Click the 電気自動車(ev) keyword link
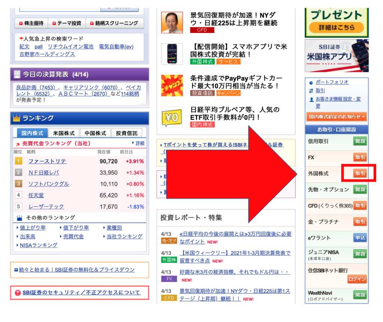The image size is (383, 322). click(x=116, y=46)
